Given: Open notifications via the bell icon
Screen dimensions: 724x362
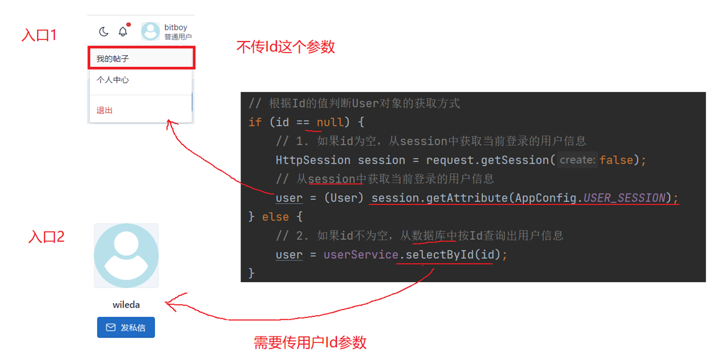Looking at the screenshot, I should [123, 31].
